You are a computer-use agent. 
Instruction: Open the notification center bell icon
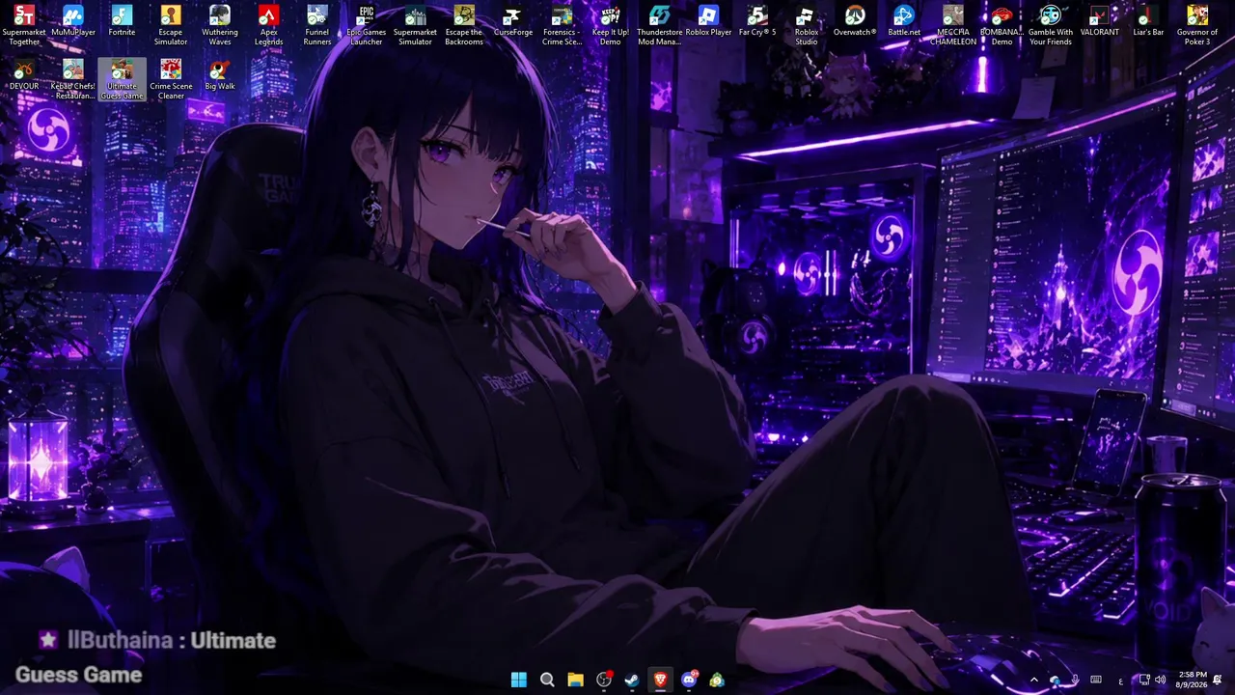pyautogui.click(x=1218, y=680)
